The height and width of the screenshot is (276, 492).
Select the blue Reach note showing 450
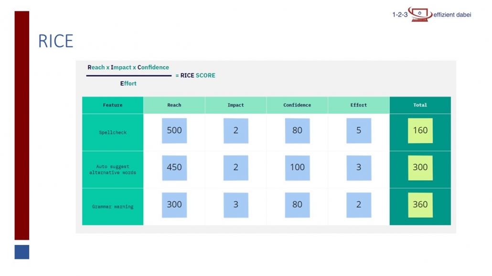(x=174, y=168)
